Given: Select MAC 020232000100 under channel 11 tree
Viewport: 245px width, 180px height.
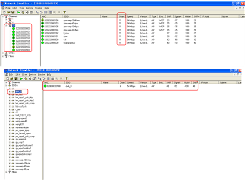Looking at the screenshot, I should tap(23, 29).
